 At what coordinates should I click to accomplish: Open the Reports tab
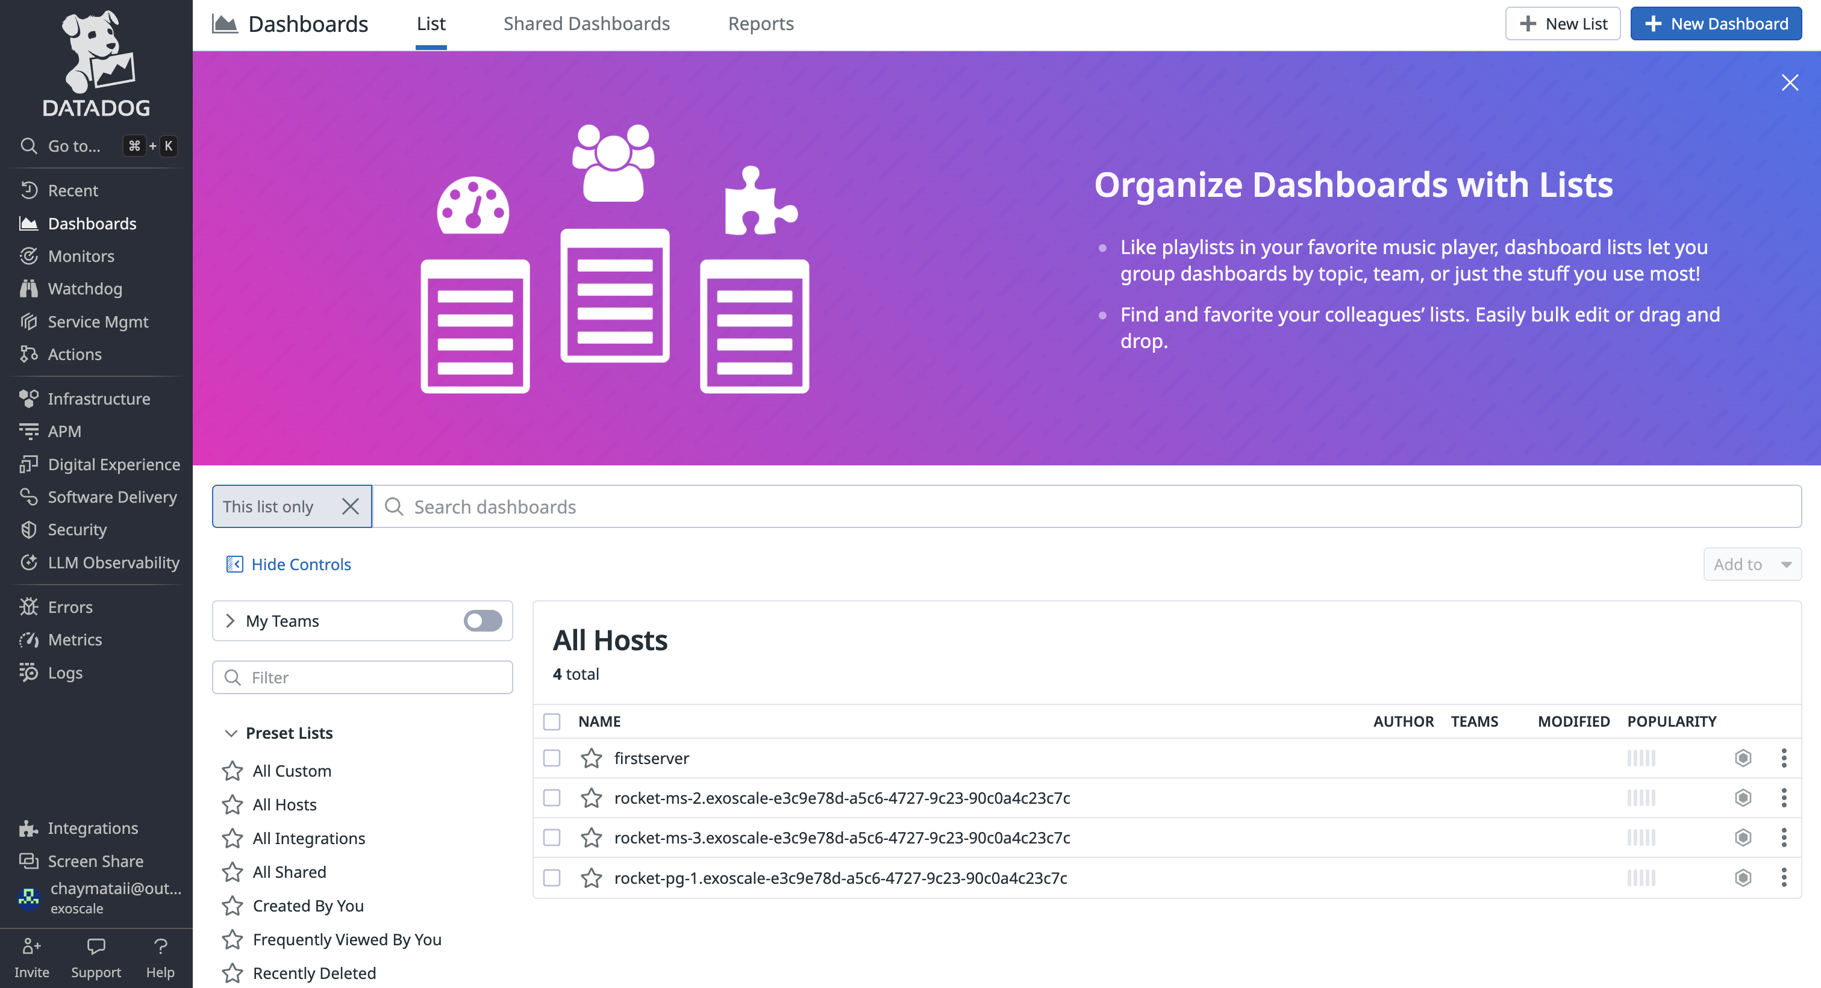pyautogui.click(x=761, y=24)
